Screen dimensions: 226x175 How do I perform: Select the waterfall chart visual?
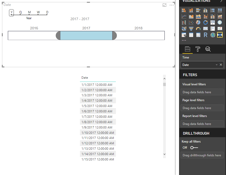point(184,22)
